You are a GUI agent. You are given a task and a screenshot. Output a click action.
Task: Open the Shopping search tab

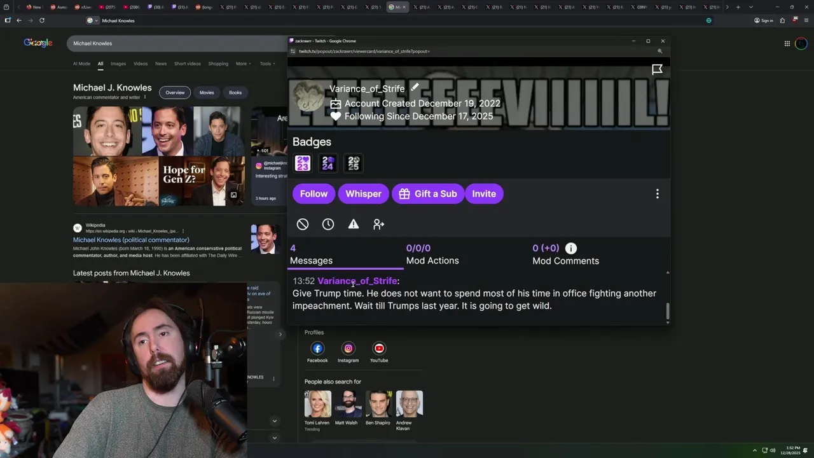[218, 64]
